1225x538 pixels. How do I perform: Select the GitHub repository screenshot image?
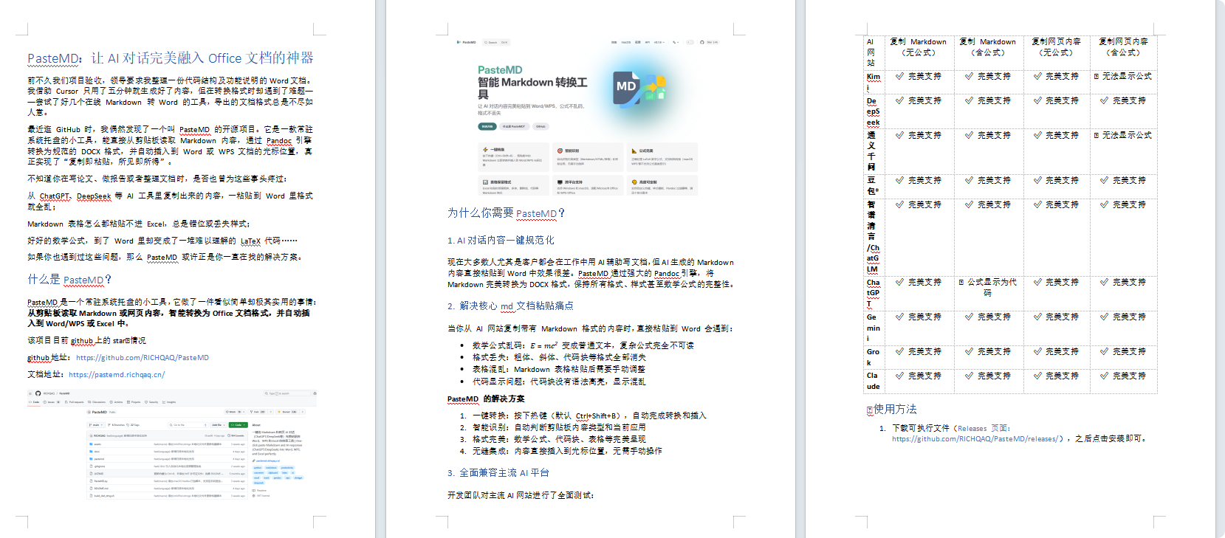[171, 444]
